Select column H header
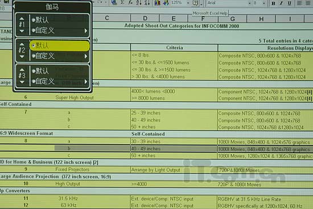Screen dimensions: 313x209 point(261,19)
